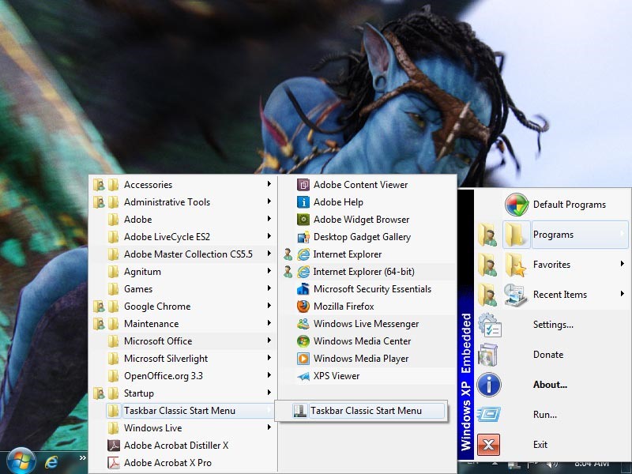Click the Donate software box icon
This screenshot has width=632, height=474.
coord(488,355)
